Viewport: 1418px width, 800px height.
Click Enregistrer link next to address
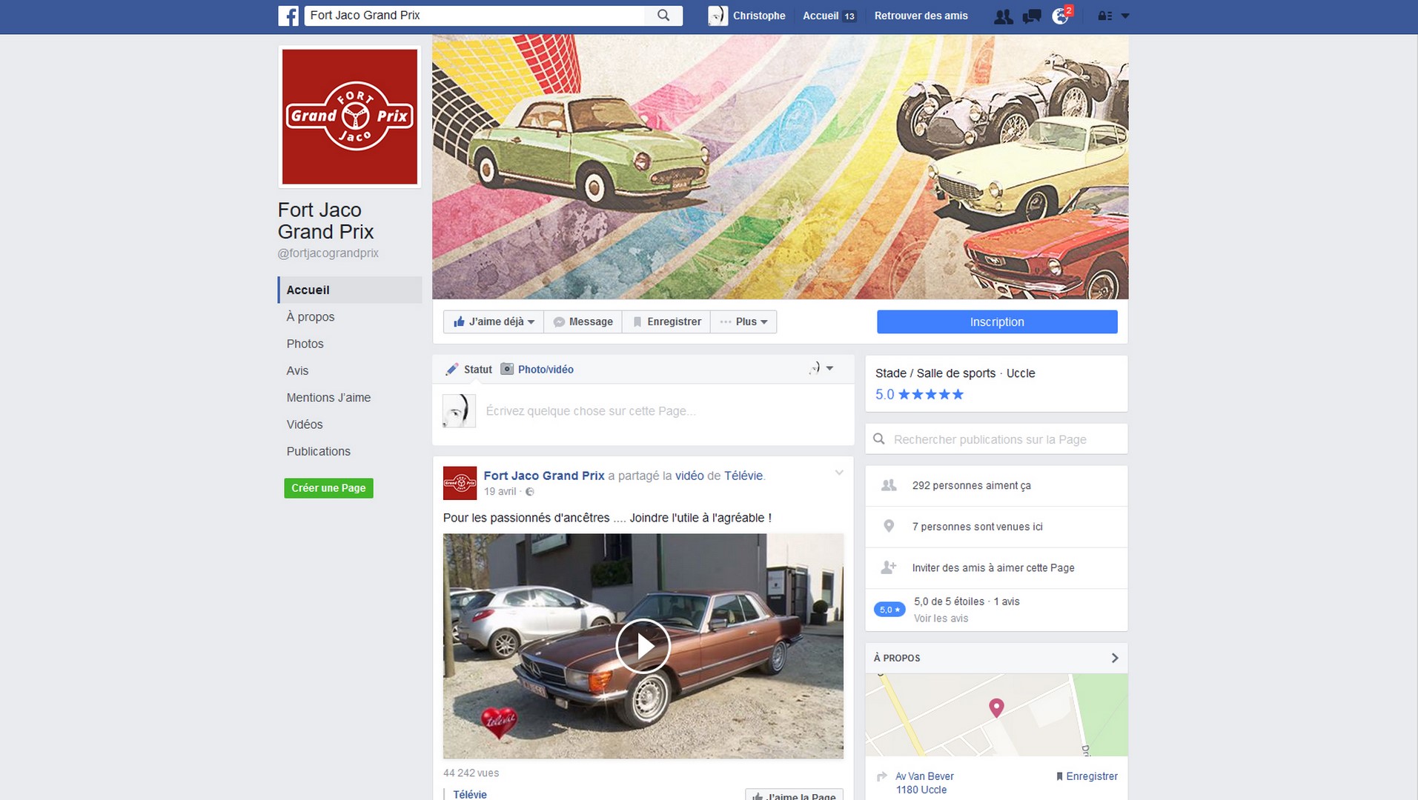click(1087, 776)
